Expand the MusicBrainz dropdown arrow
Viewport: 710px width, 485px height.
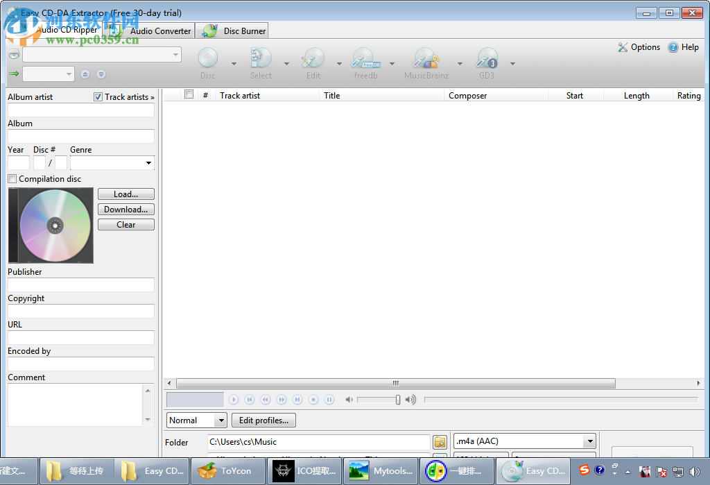[x=460, y=63]
